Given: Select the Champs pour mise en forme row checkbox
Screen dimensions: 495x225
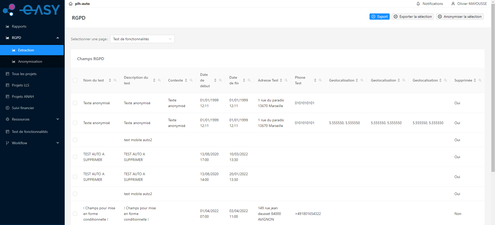Looking at the screenshot, I should click(75, 214).
